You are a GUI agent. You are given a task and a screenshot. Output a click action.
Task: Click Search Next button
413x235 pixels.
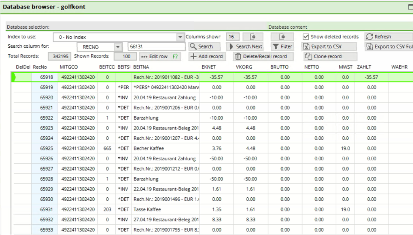tap(245, 47)
